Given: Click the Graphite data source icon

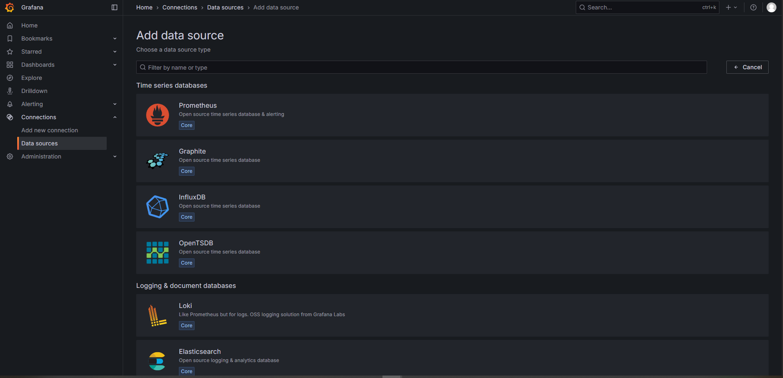Looking at the screenshot, I should click(158, 161).
